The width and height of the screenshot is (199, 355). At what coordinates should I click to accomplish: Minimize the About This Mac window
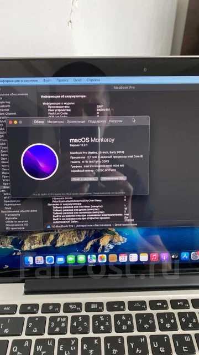(x=15, y=122)
